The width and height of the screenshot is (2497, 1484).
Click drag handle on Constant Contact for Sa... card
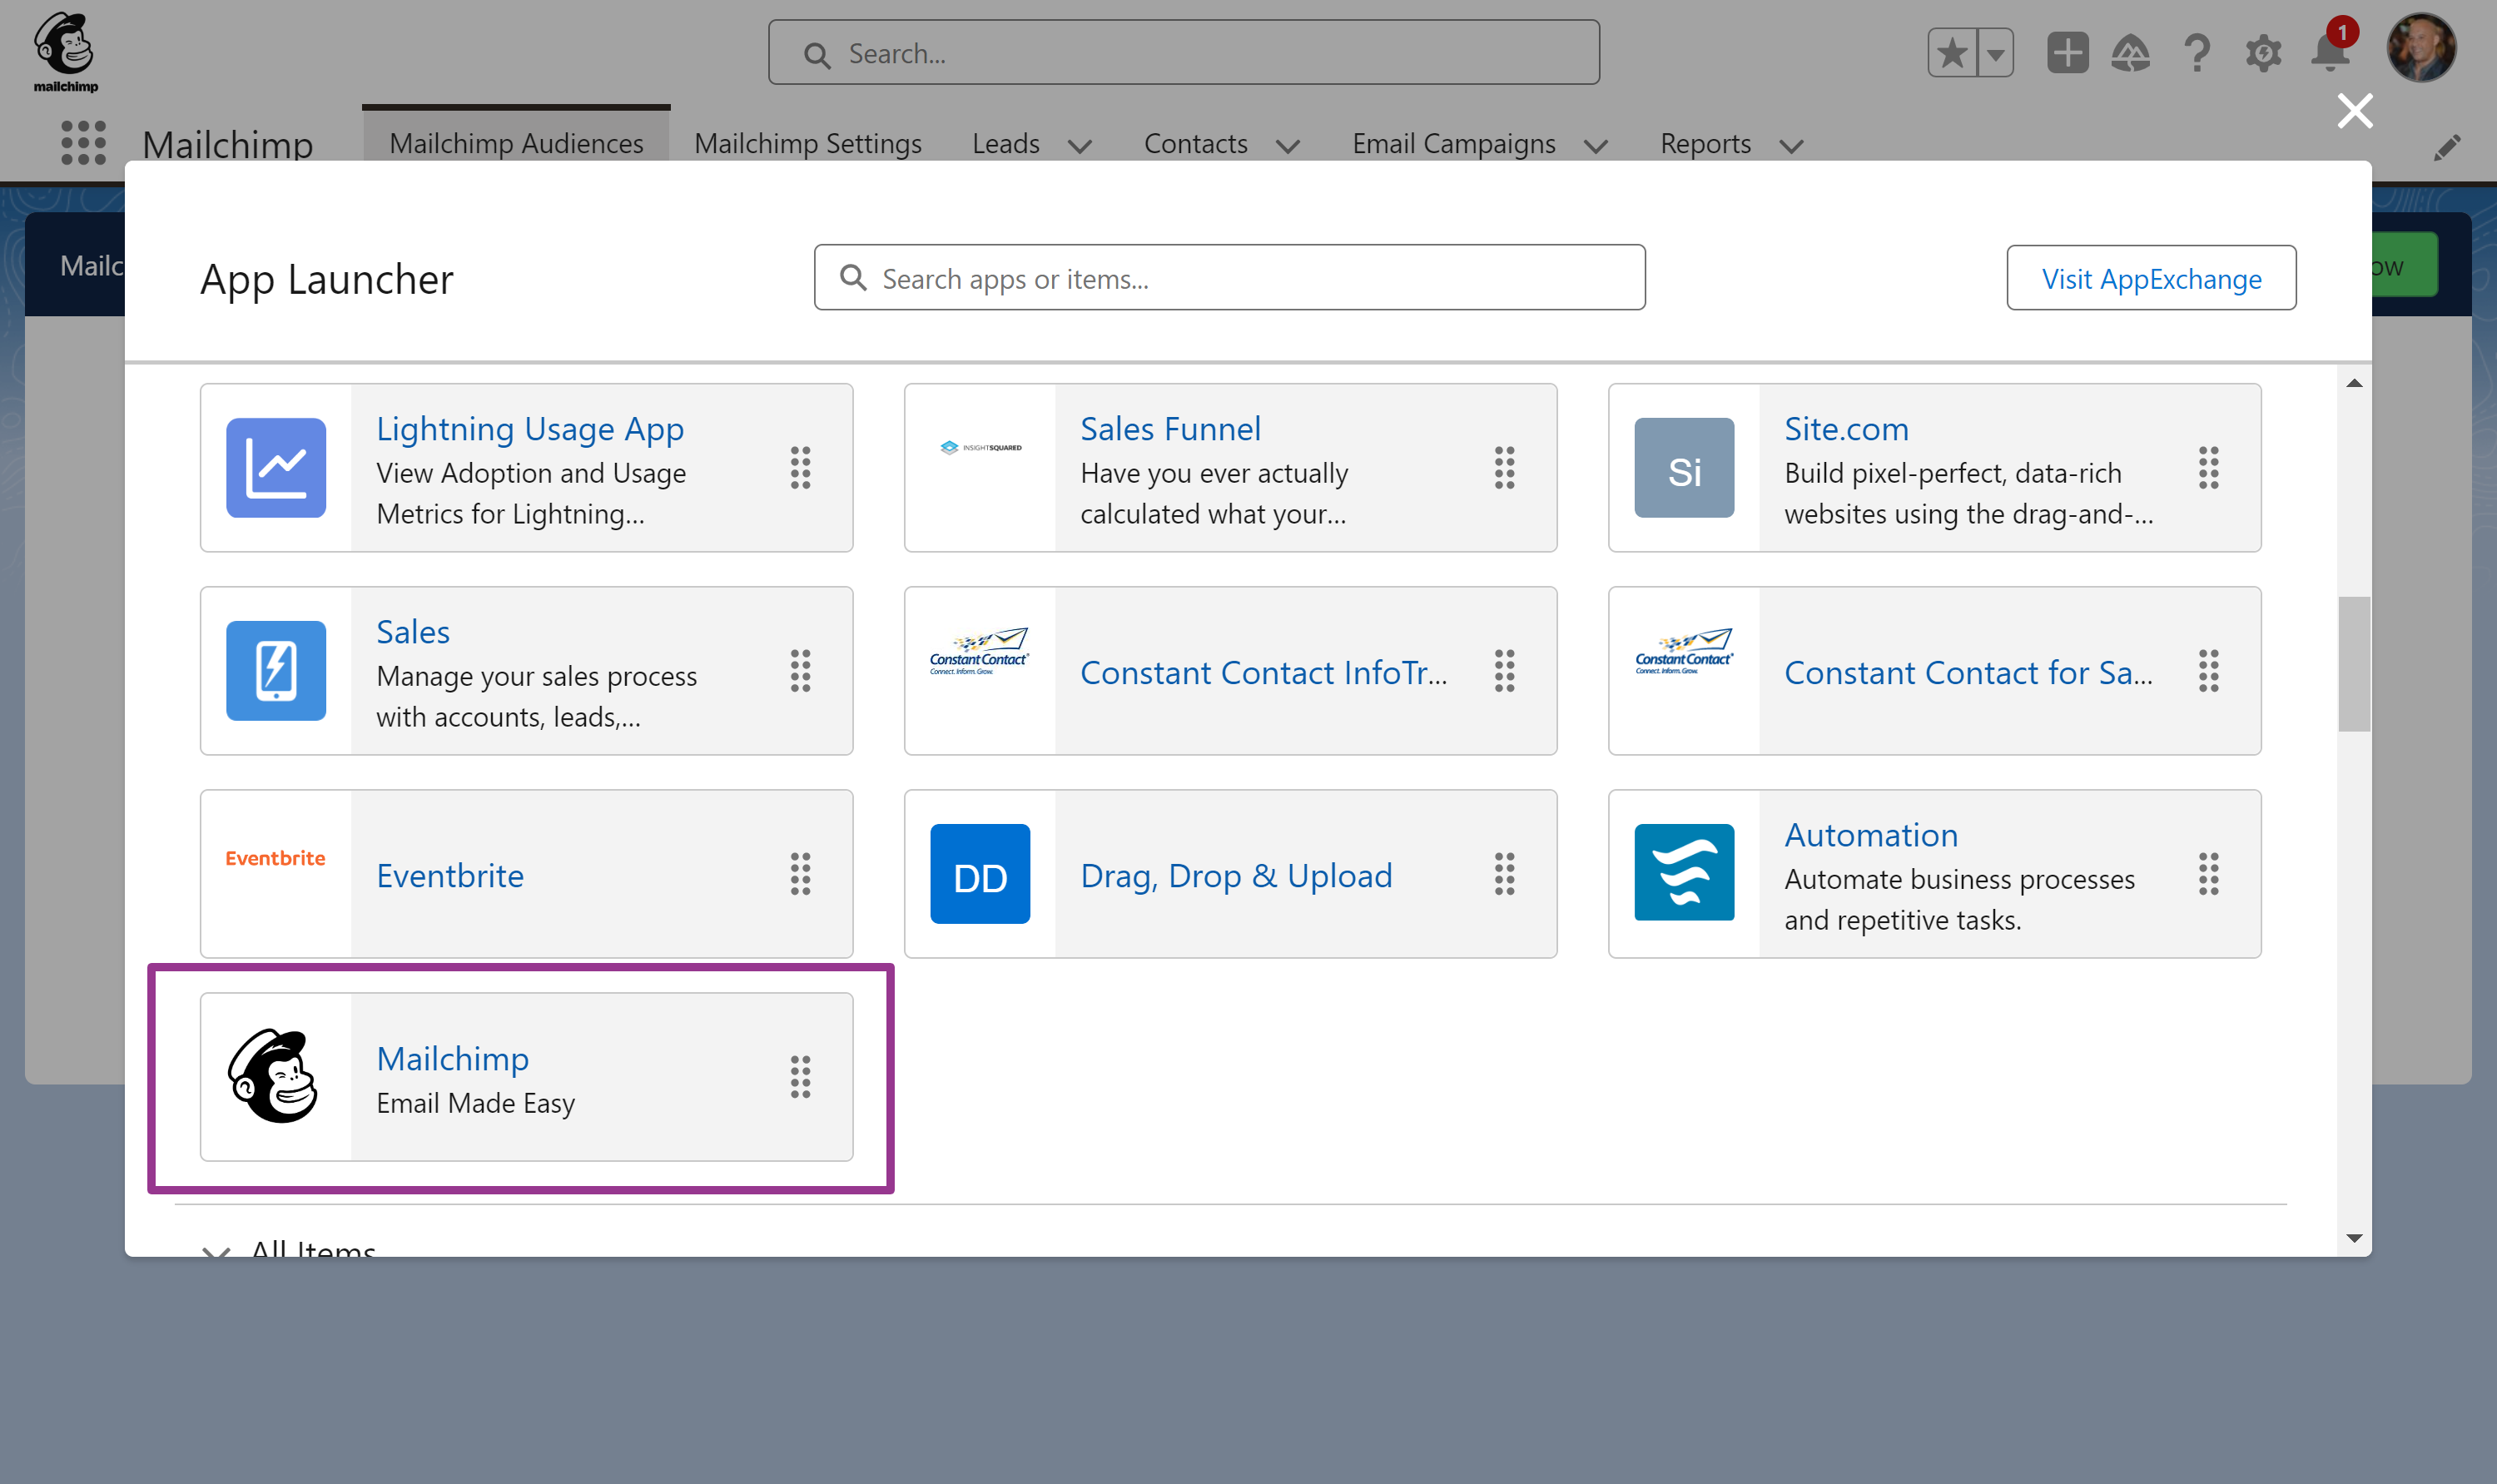coord(2208,671)
